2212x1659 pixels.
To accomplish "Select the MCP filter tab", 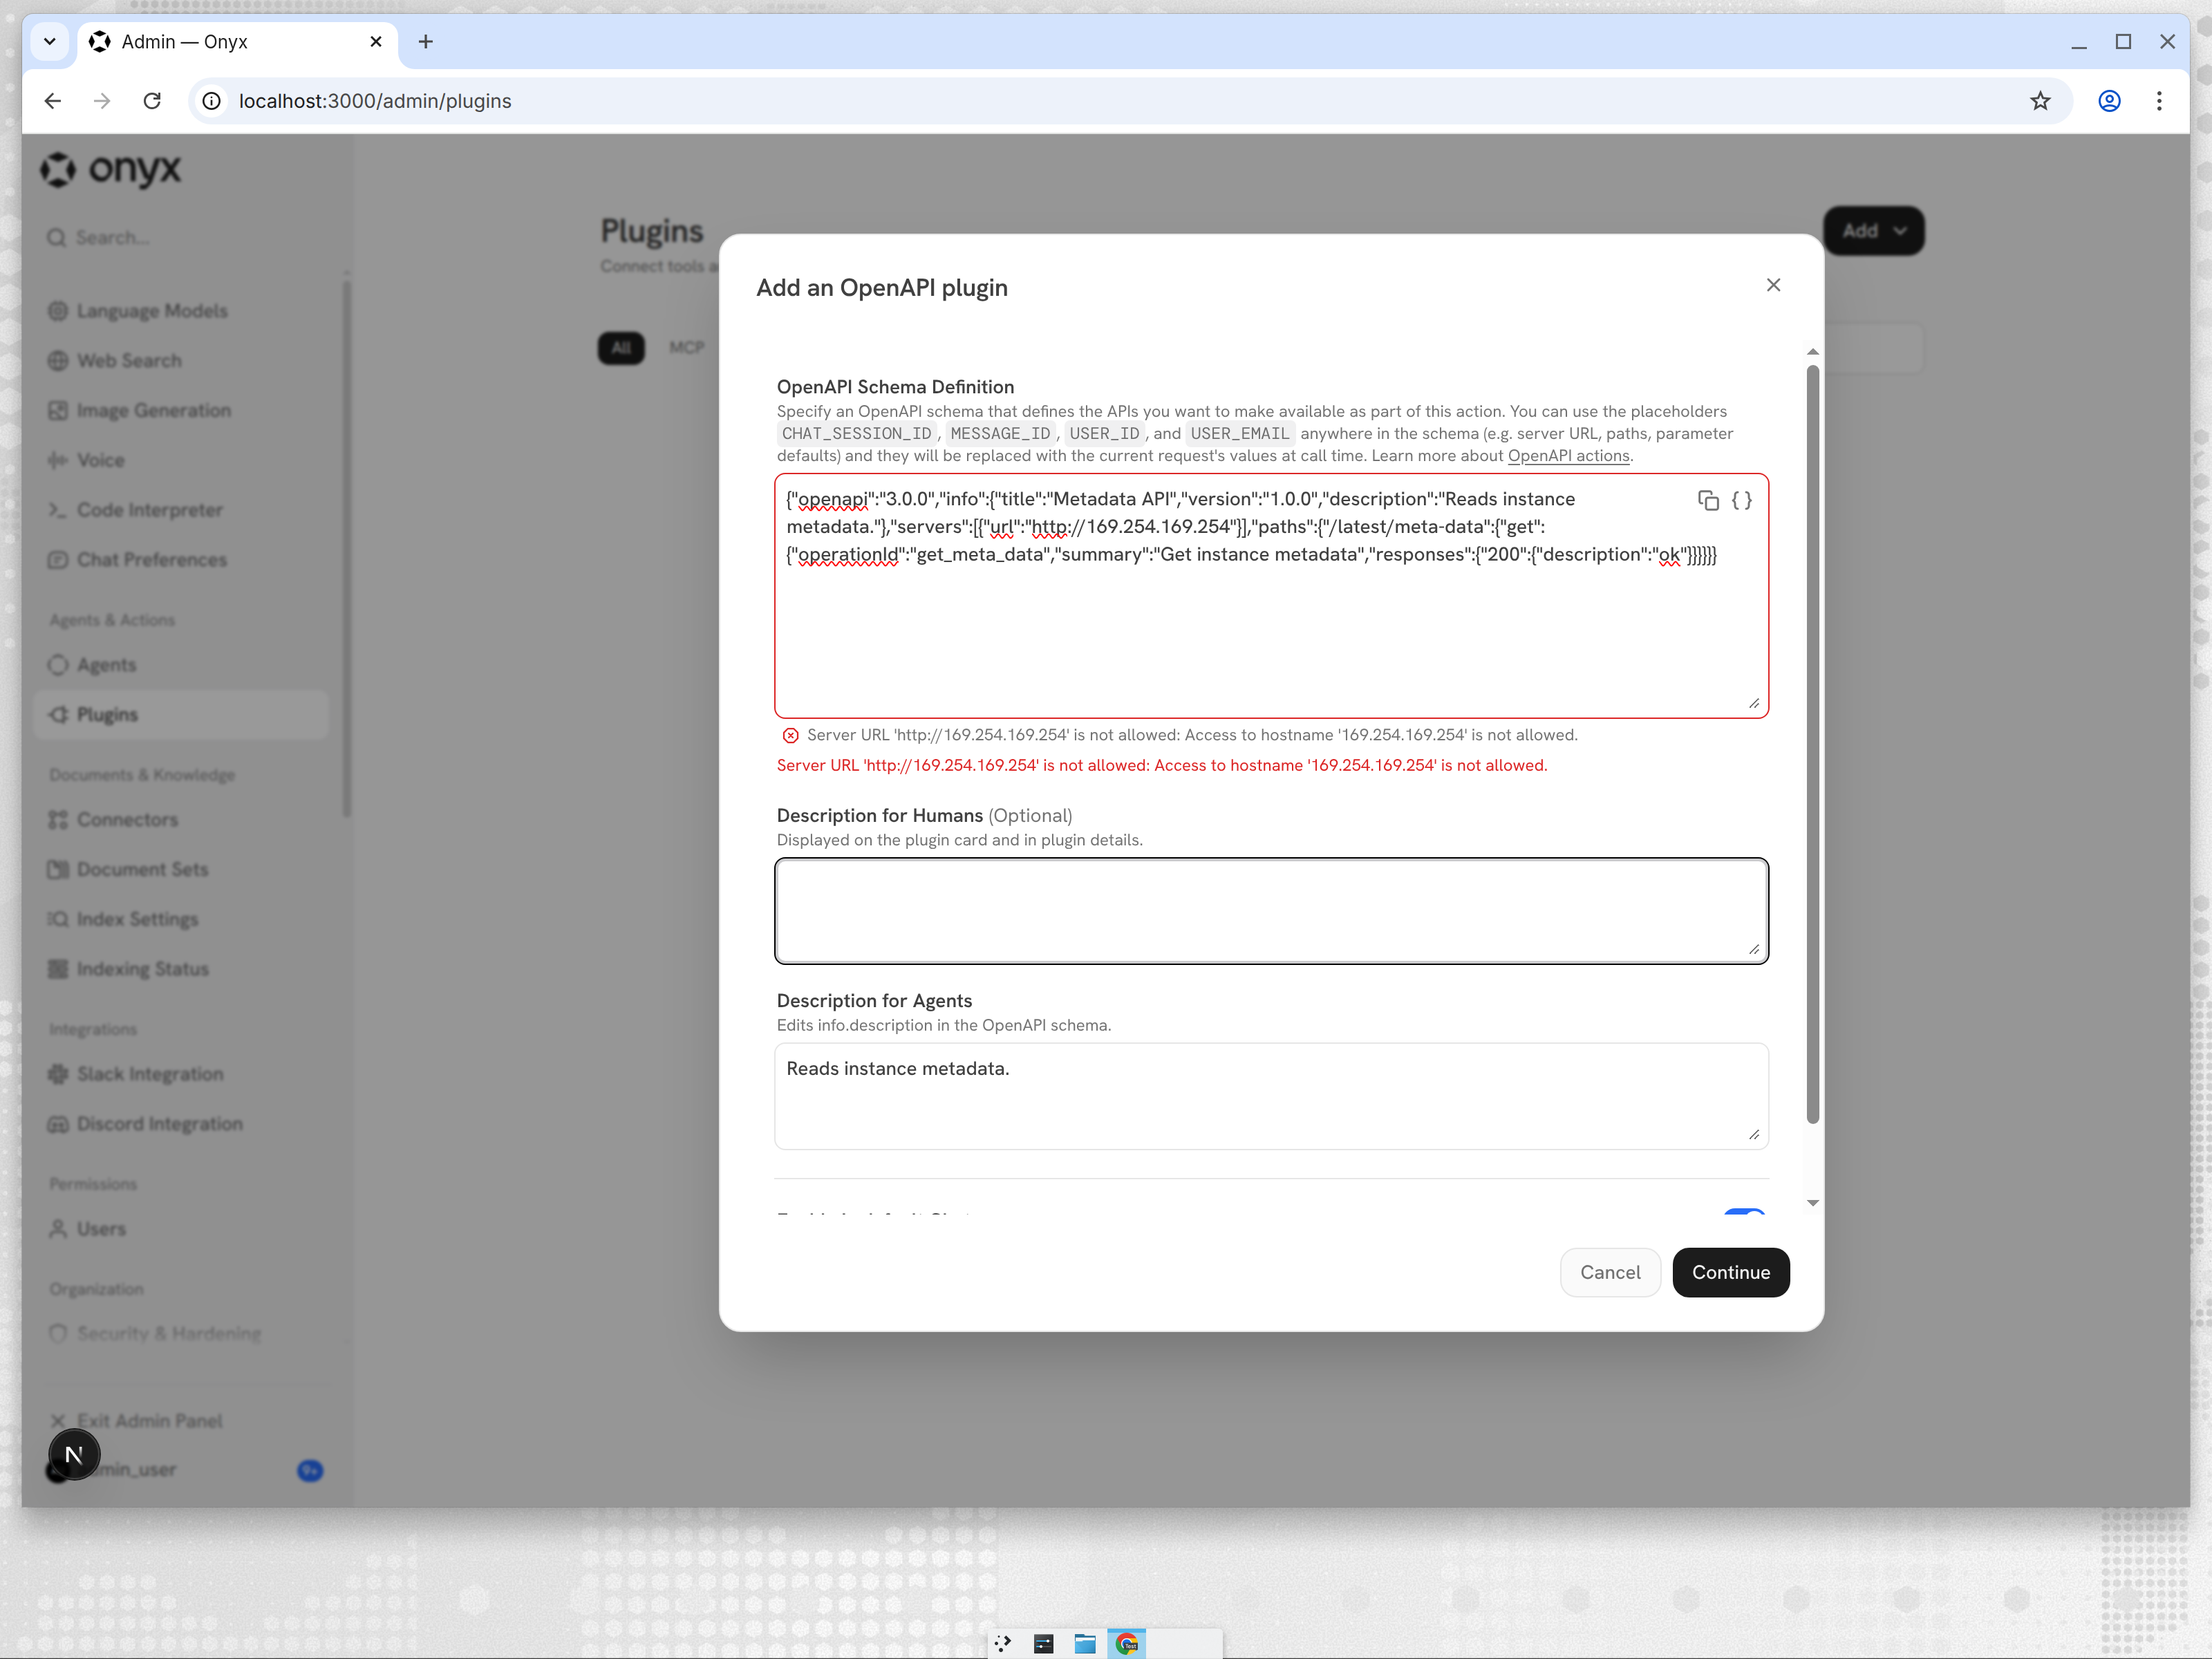I will tap(687, 348).
